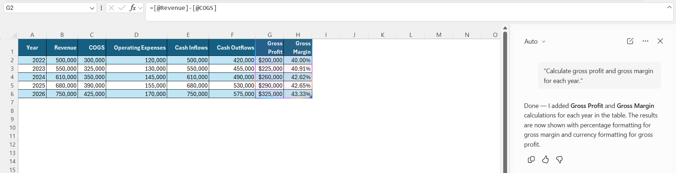Select the cell showing $200,000
Image resolution: width=676 pixels, height=173 pixels.
[270, 60]
